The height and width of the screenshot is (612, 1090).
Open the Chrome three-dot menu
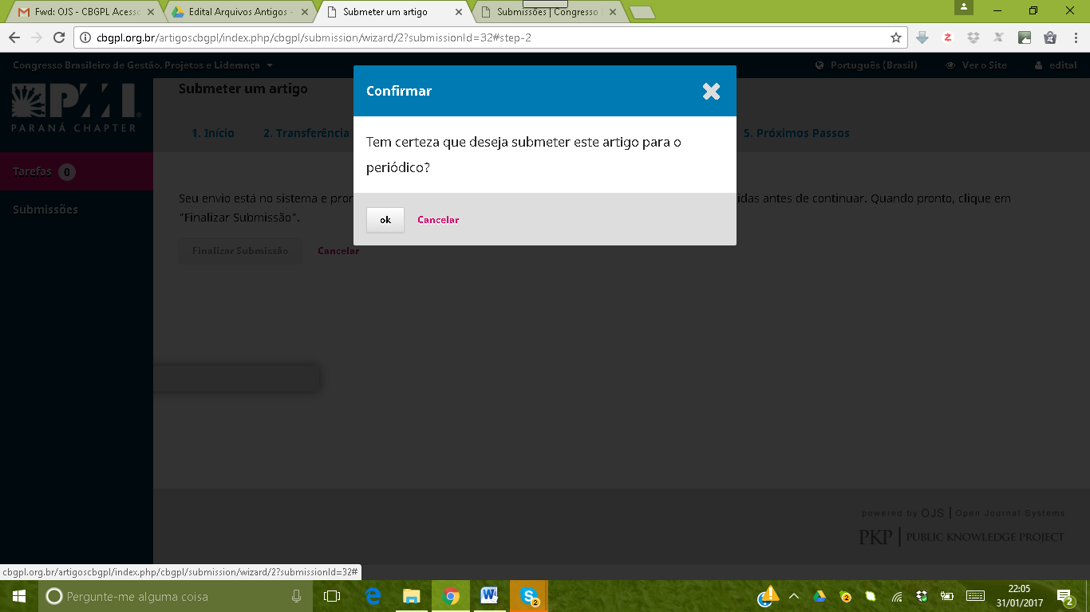(1075, 37)
